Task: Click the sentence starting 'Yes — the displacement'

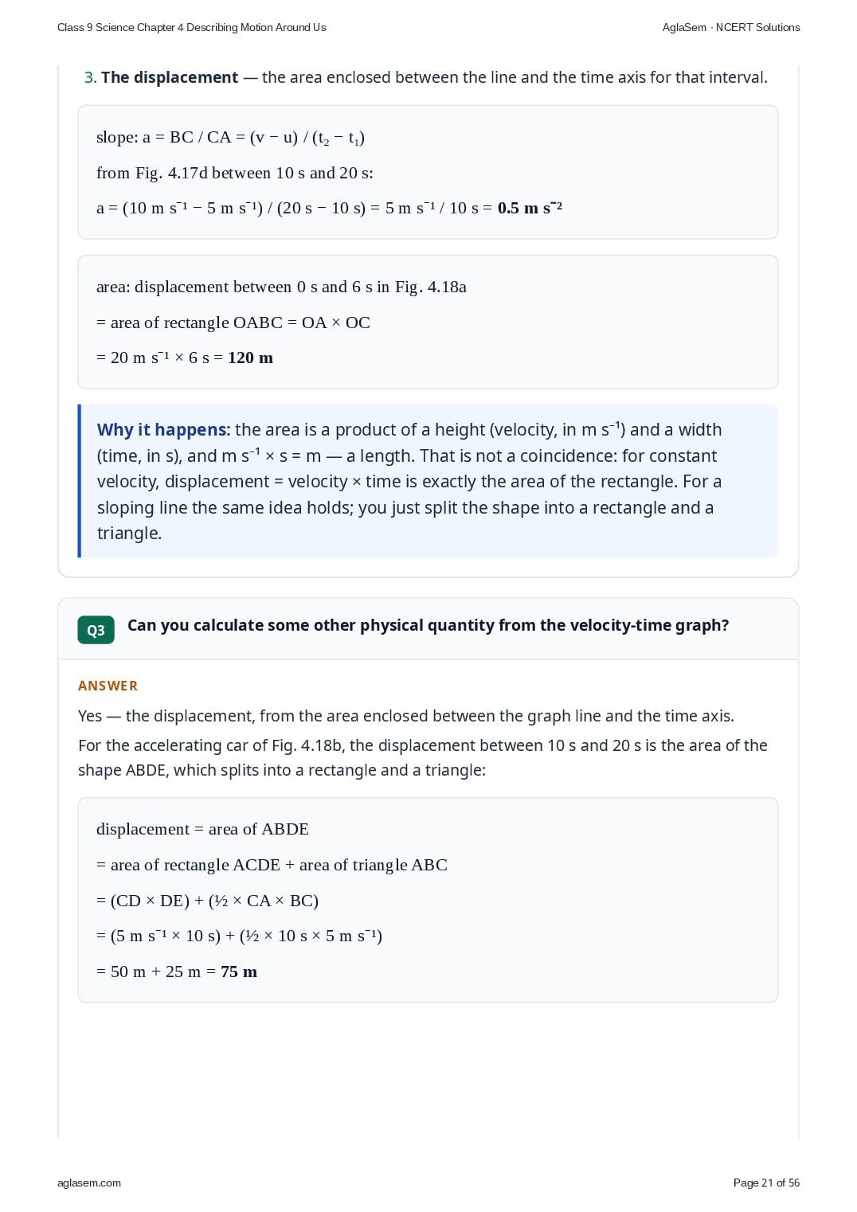Action: [x=406, y=716]
